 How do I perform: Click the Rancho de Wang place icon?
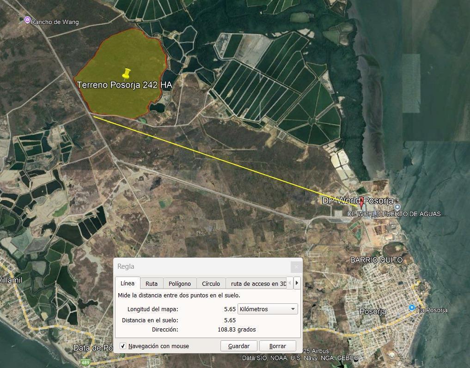(x=27, y=20)
